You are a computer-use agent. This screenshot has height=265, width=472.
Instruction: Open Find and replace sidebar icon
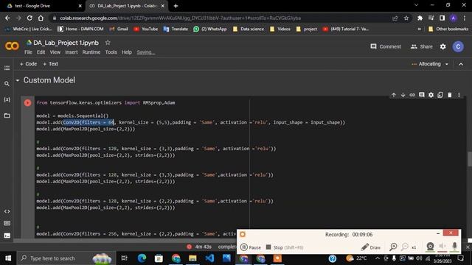[7, 84]
